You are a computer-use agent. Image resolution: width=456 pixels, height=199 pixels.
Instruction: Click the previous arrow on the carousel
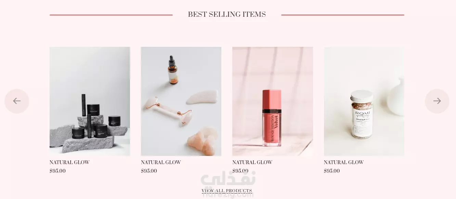17,101
